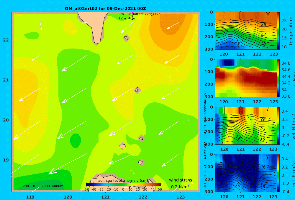Select the island marker east of Taiwan's tip

[x=126, y=38]
